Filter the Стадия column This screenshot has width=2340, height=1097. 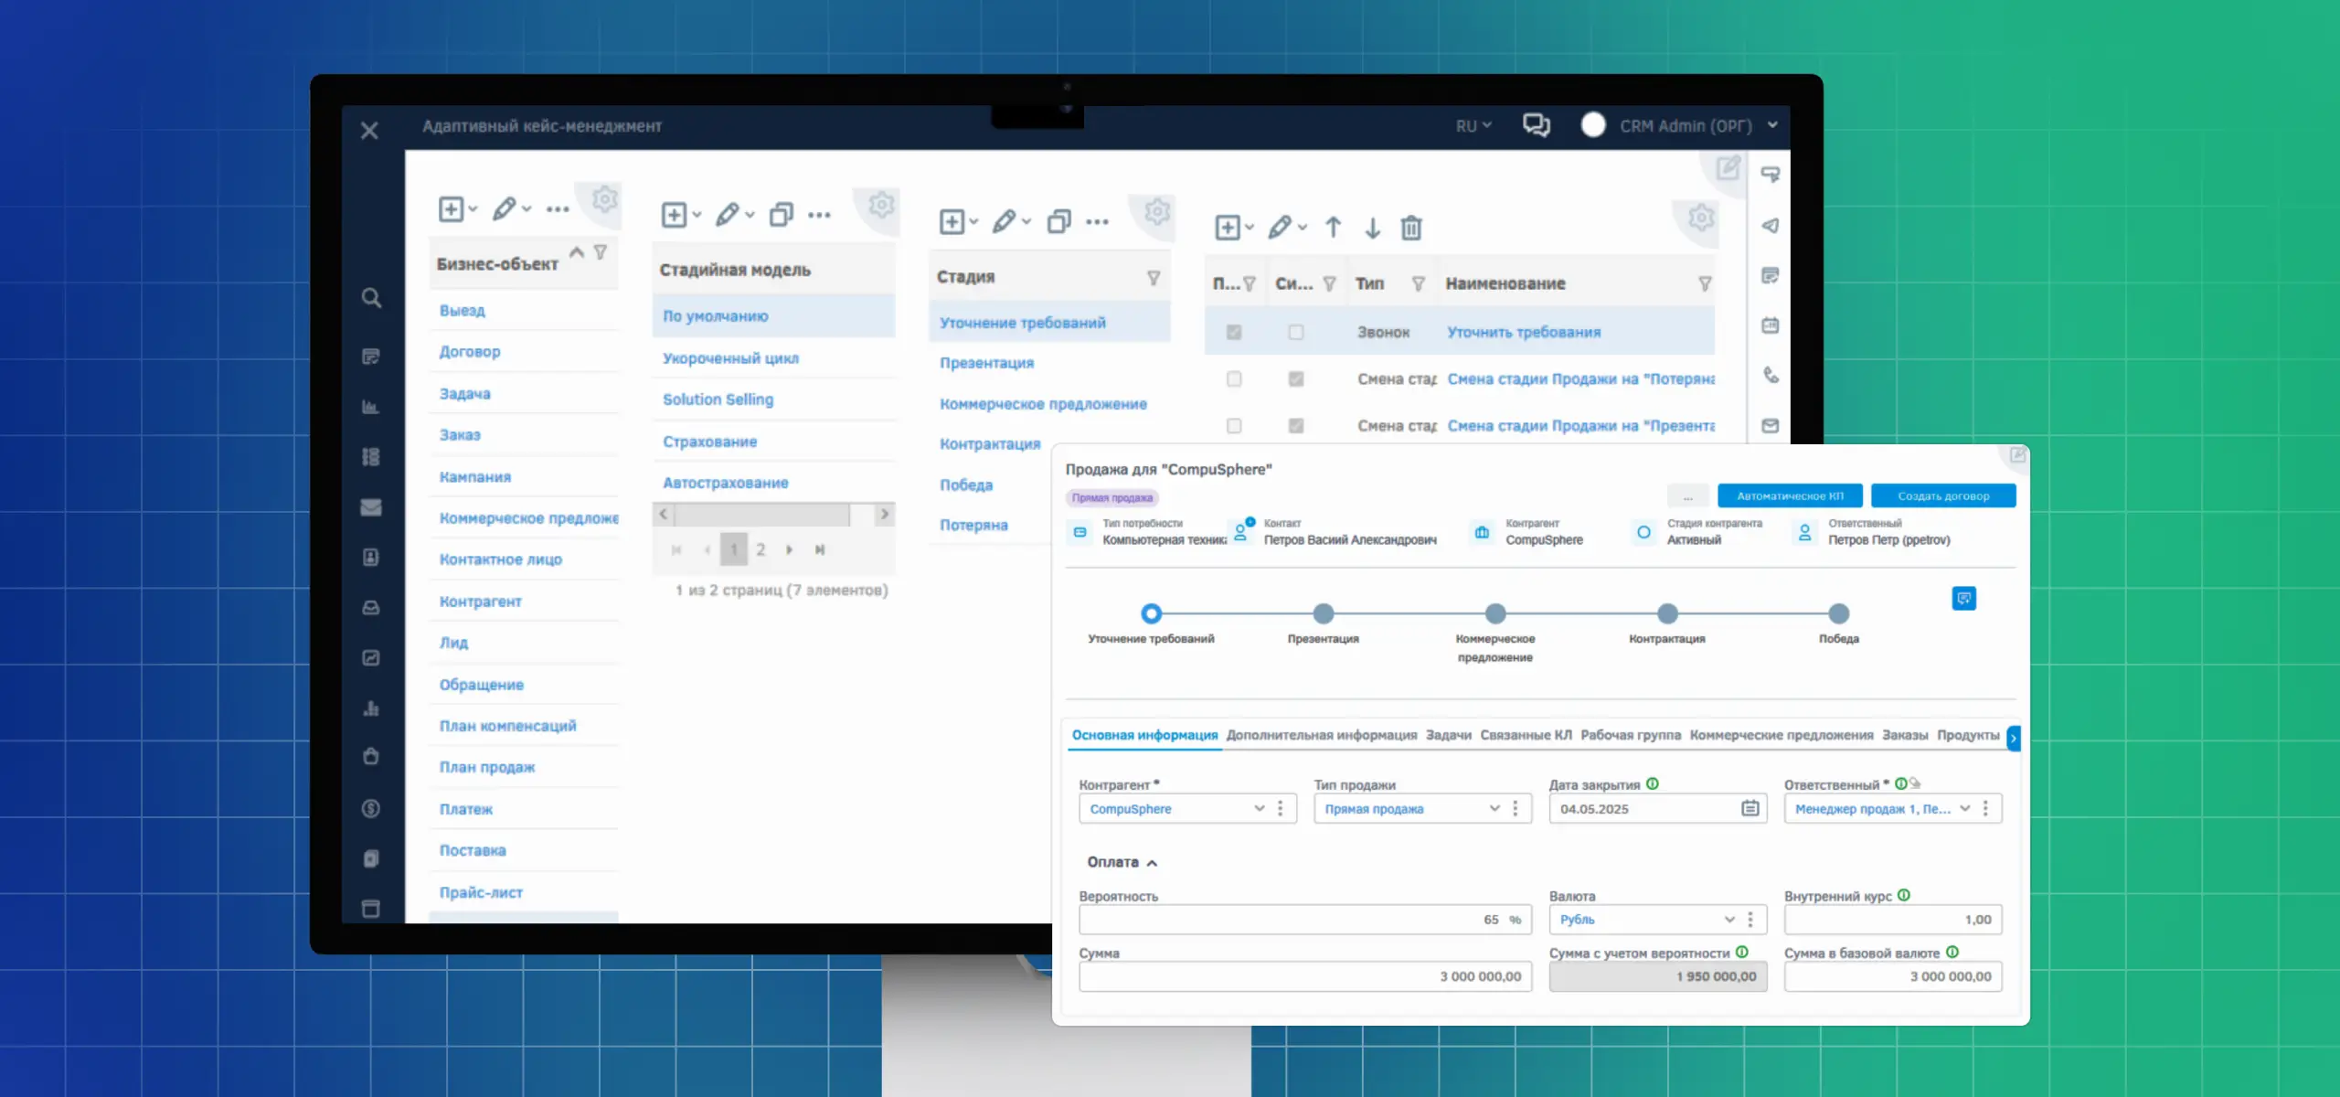tap(1154, 278)
